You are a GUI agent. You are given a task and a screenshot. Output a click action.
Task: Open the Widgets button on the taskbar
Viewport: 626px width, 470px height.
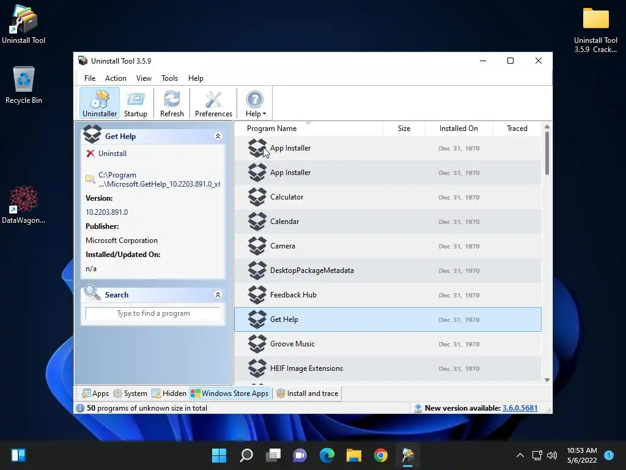pyautogui.click(x=18, y=455)
